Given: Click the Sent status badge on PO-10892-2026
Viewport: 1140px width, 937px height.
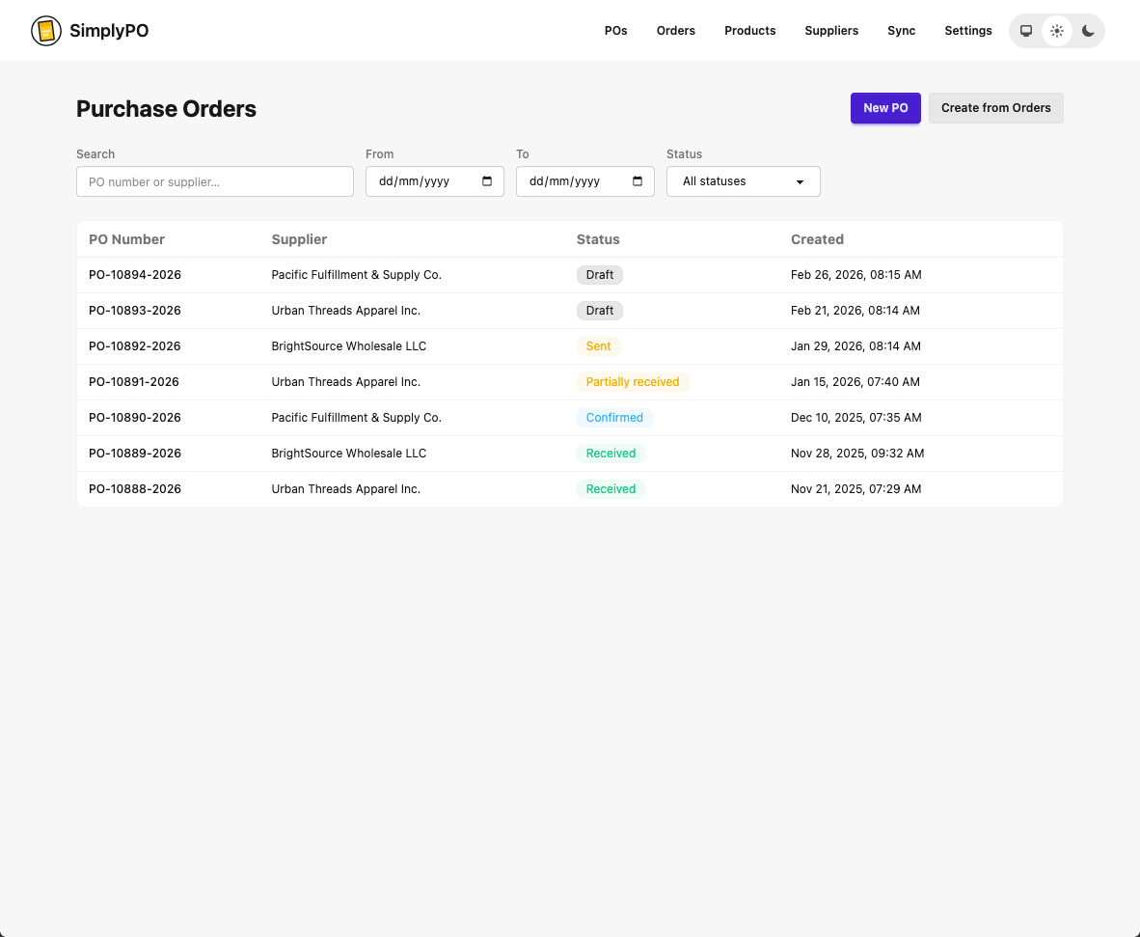Looking at the screenshot, I should [x=598, y=345].
